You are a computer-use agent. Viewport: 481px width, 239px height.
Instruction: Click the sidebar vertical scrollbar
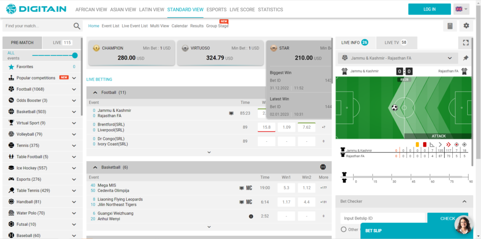(x=82, y=77)
